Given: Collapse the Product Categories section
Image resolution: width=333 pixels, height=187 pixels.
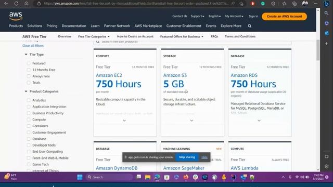Looking at the screenshot, I should 26,91.
